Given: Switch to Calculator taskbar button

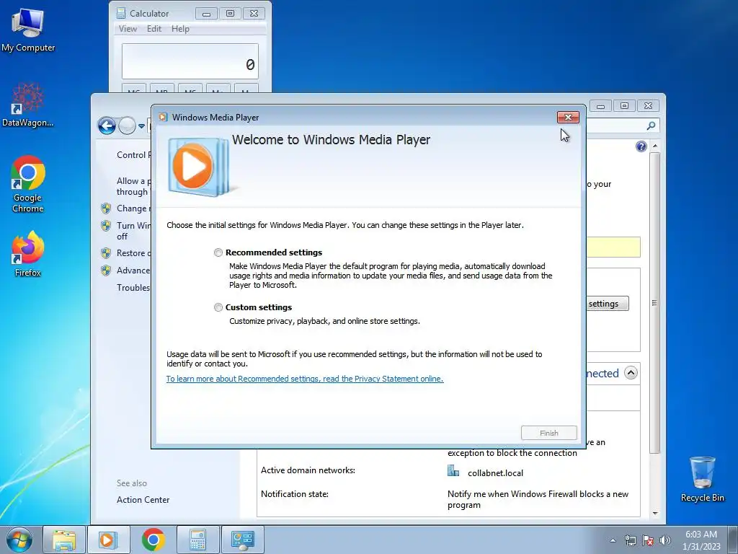Looking at the screenshot, I should (197, 540).
